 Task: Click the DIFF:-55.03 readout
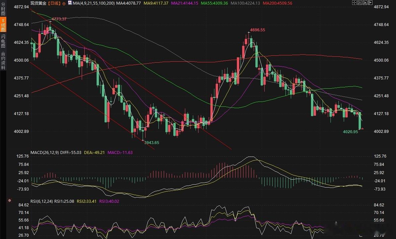point(71,152)
